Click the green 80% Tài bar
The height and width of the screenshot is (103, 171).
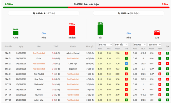click(100, 30)
